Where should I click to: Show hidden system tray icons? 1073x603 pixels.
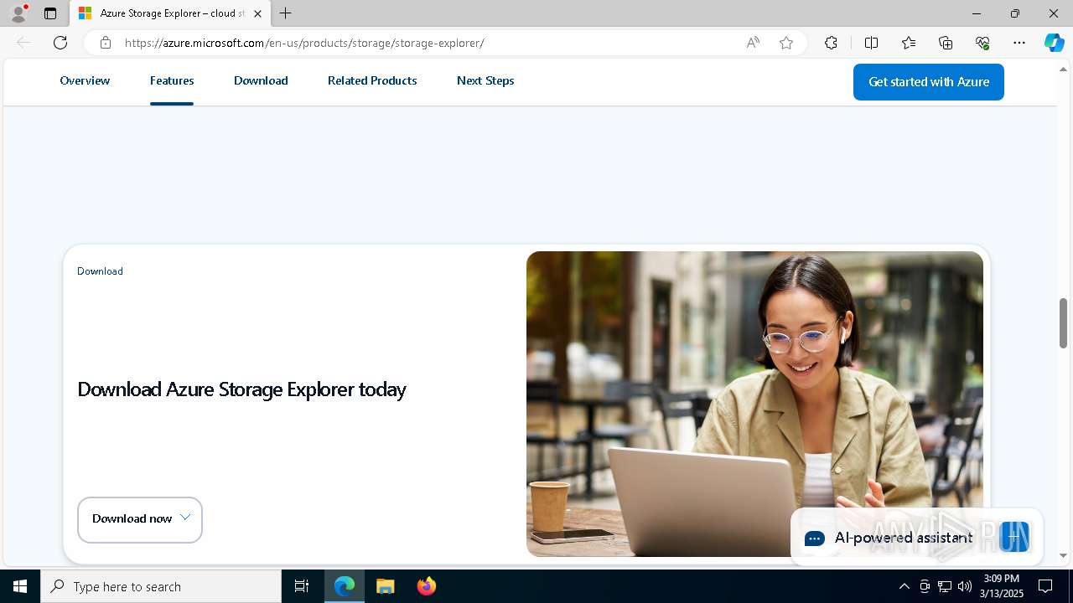tap(904, 586)
